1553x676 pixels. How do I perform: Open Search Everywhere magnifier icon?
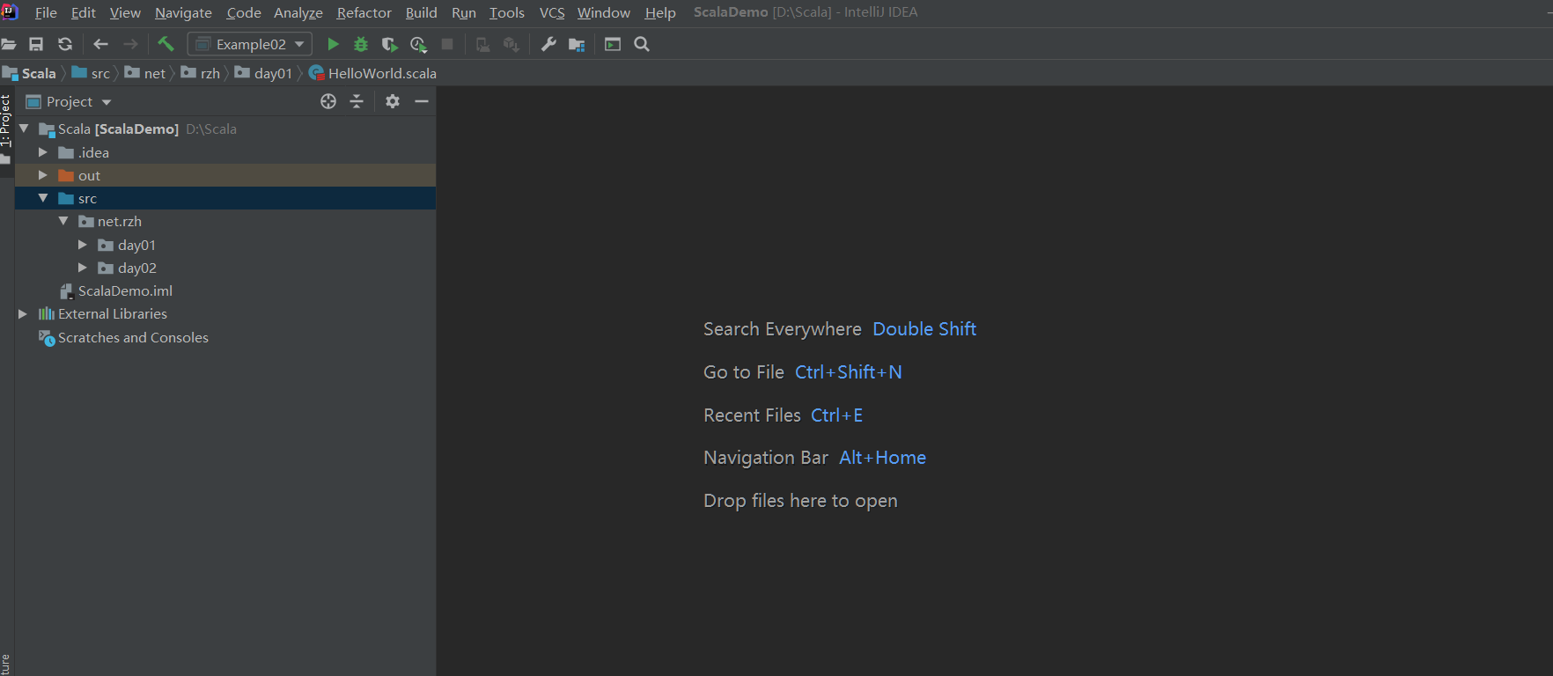642,44
